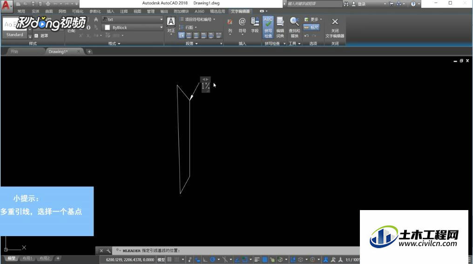Restore the drawing viewport window
This screenshot has height=264, width=473.
[x=461, y=61]
